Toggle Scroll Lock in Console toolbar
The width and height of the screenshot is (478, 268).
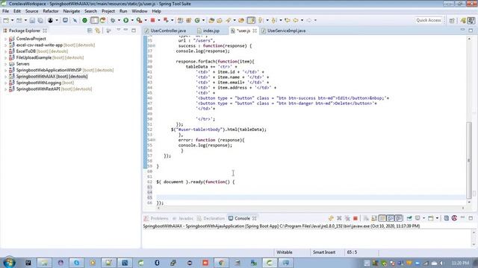[374, 218]
